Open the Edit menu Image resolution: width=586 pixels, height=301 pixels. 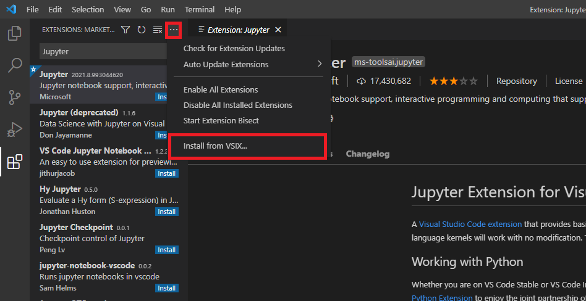(x=55, y=9)
